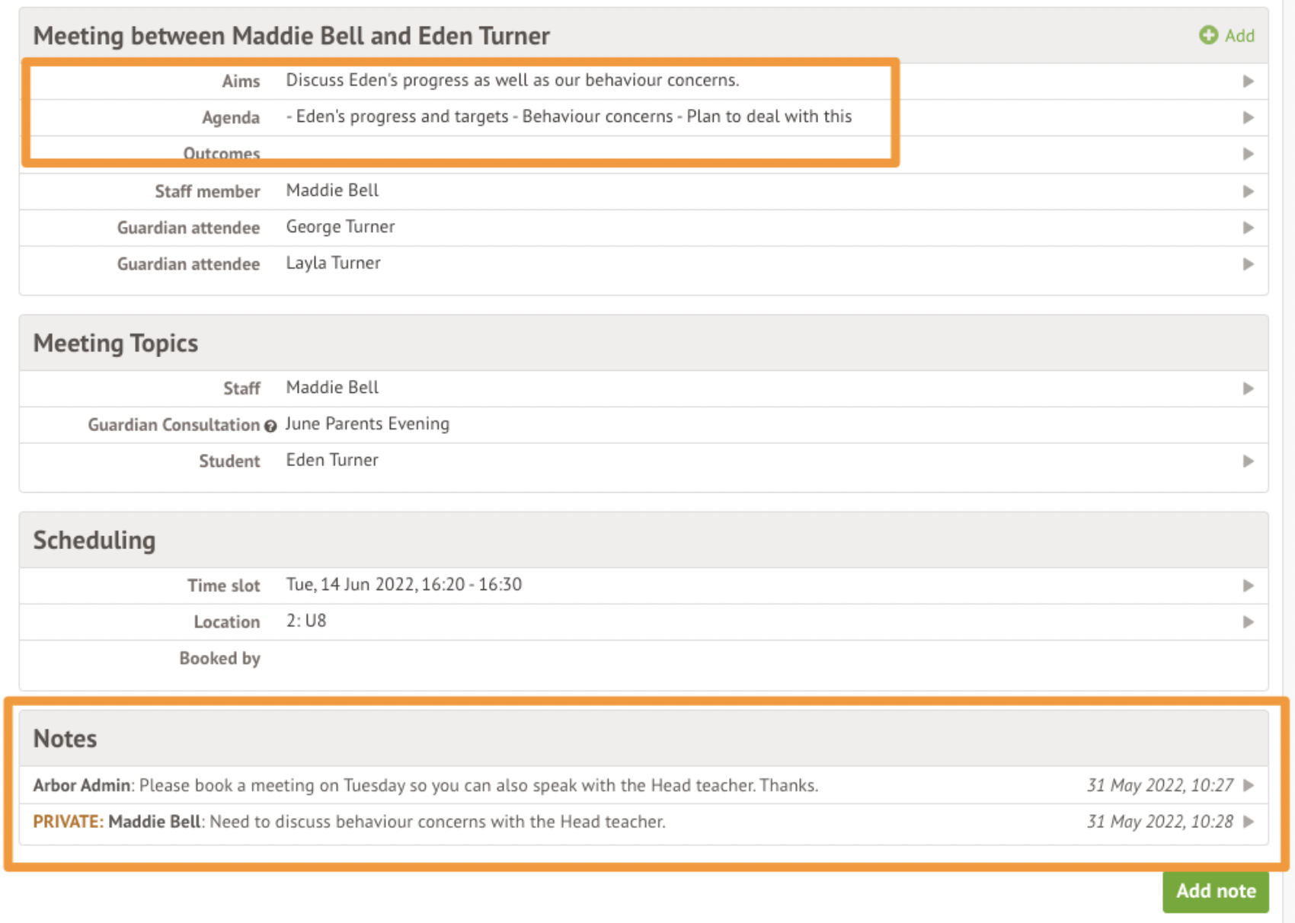The width and height of the screenshot is (1295, 923).
Task: Open the private Maddie Bell note arrow
Action: click(x=1248, y=822)
